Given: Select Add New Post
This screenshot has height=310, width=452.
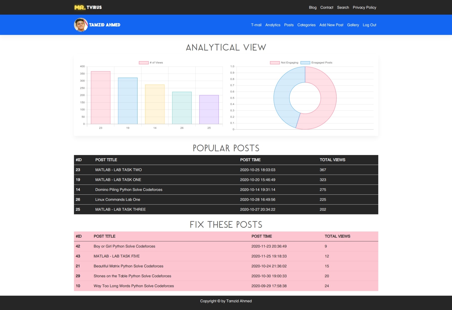Looking at the screenshot, I should [331, 25].
